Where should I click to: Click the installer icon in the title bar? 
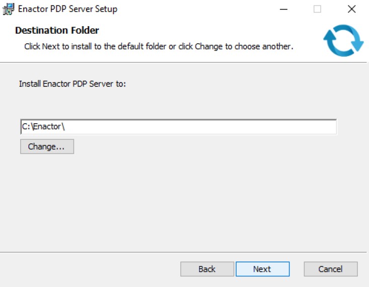click(9, 9)
